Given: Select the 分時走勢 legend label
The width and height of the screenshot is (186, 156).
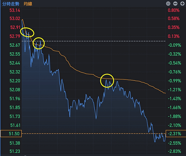Looking at the screenshot, I should [11, 4].
